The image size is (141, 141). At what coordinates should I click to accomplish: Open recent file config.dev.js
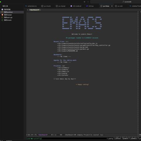click(77, 43)
